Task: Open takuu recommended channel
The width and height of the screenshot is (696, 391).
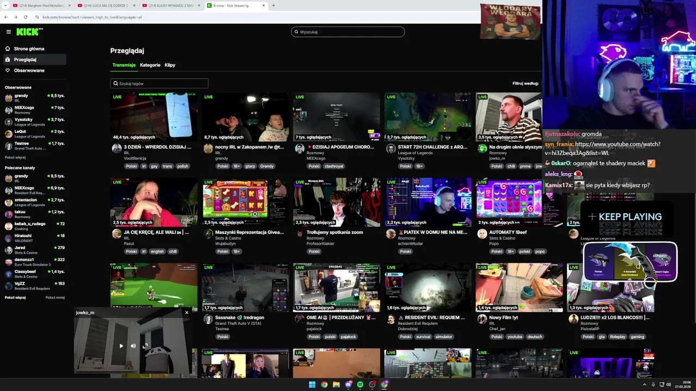Action: click(x=34, y=214)
